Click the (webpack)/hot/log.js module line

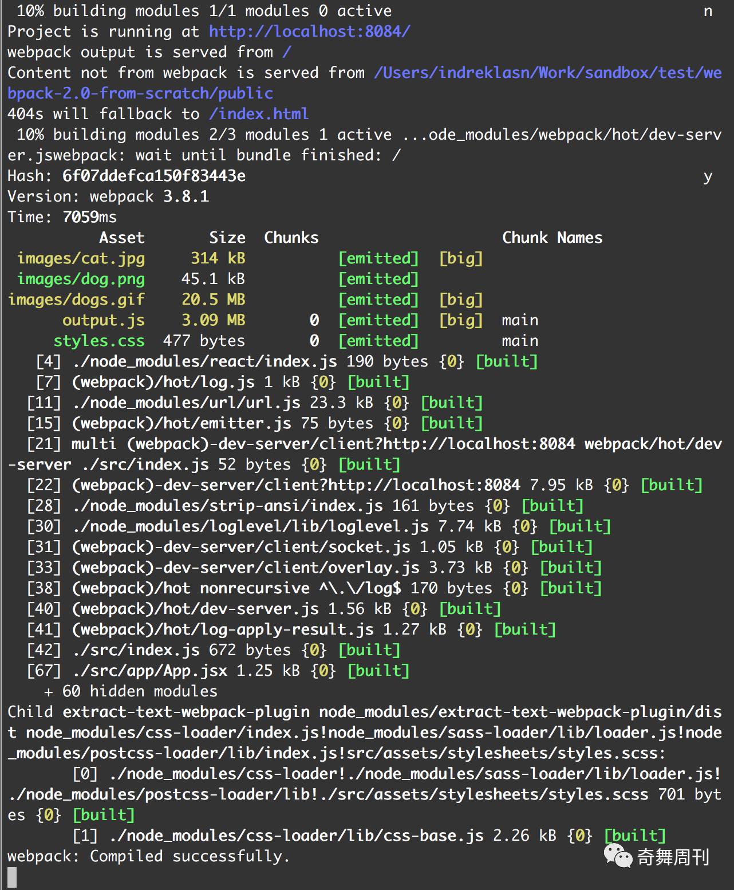pos(223,382)
